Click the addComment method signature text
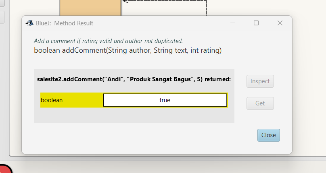326x173 pixels. pyautogui.click(x=127, y=51)
